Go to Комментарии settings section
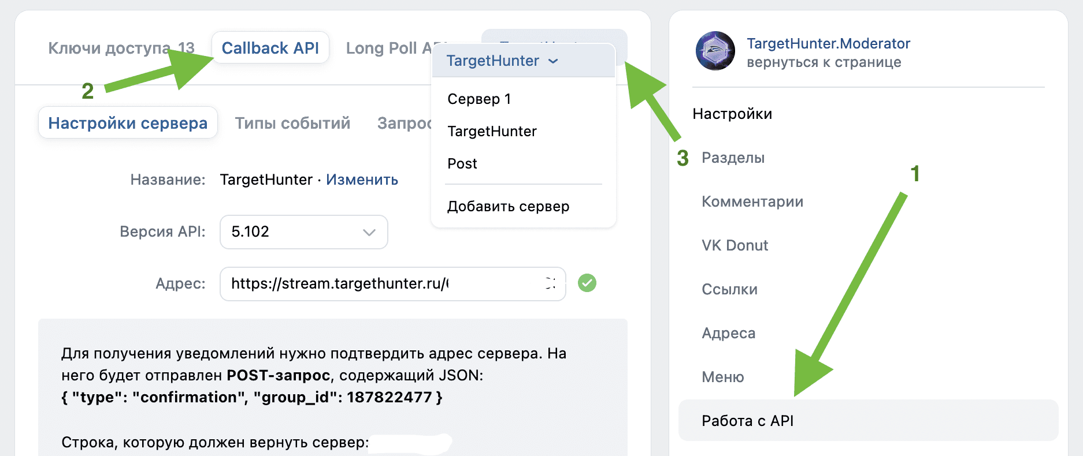1083x456 pixels. 752,201
